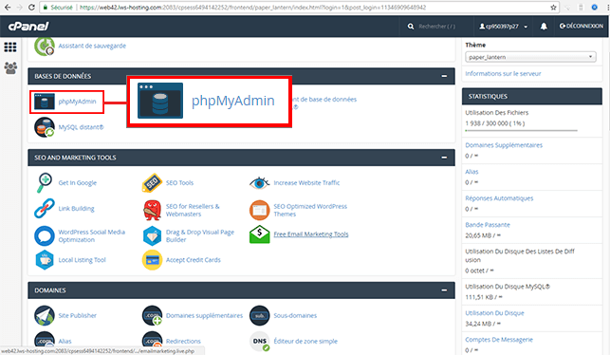Open the Local Listing Tool link
The width and height of the screenshot is (610, 355).
click(x=83, y=260)
